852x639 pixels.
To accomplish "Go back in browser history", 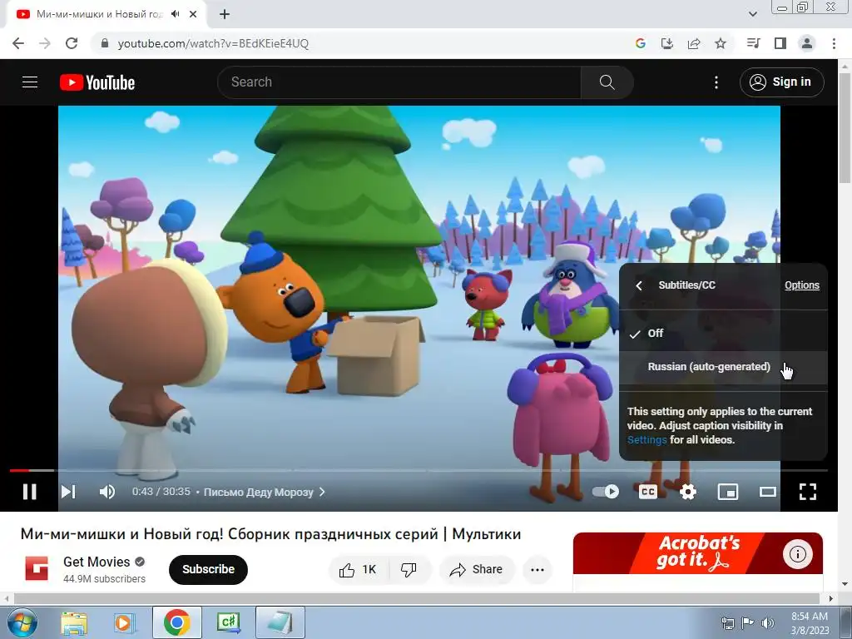I will pyautogui.click(x=18, y=43).
